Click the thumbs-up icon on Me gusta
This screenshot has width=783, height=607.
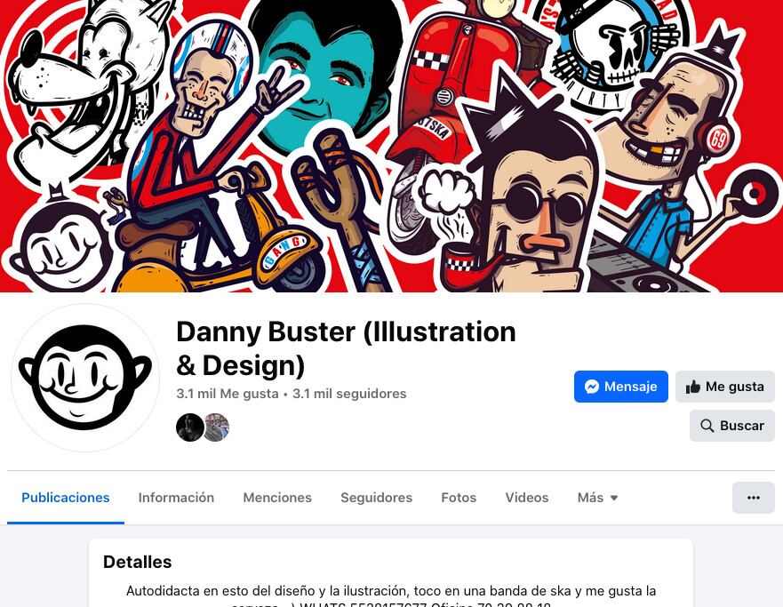pyautogui.click(x=693, y=387)
